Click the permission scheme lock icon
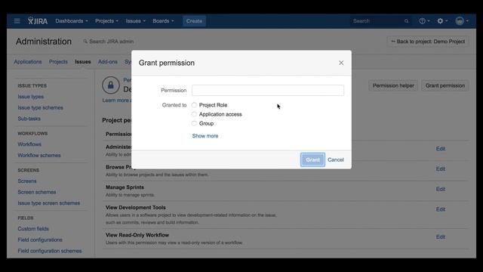Screen dimensions: 483x272 (111, 85)
